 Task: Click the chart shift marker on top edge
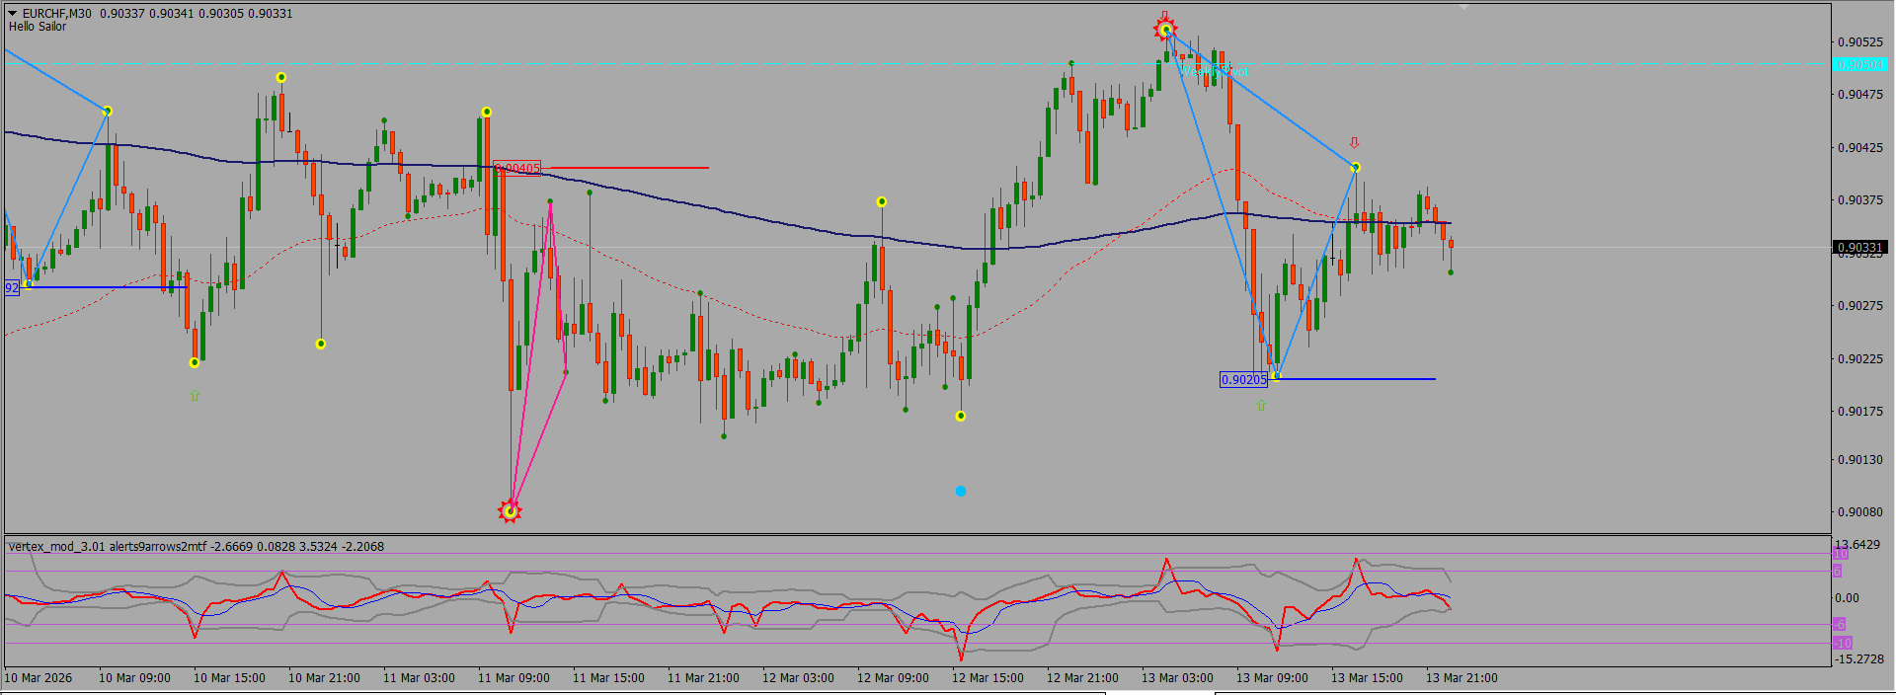pos(1463,7)
